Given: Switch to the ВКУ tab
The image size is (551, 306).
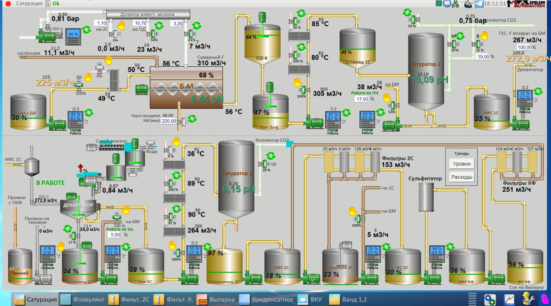Looking at the screenshot, I should point(310,299).
